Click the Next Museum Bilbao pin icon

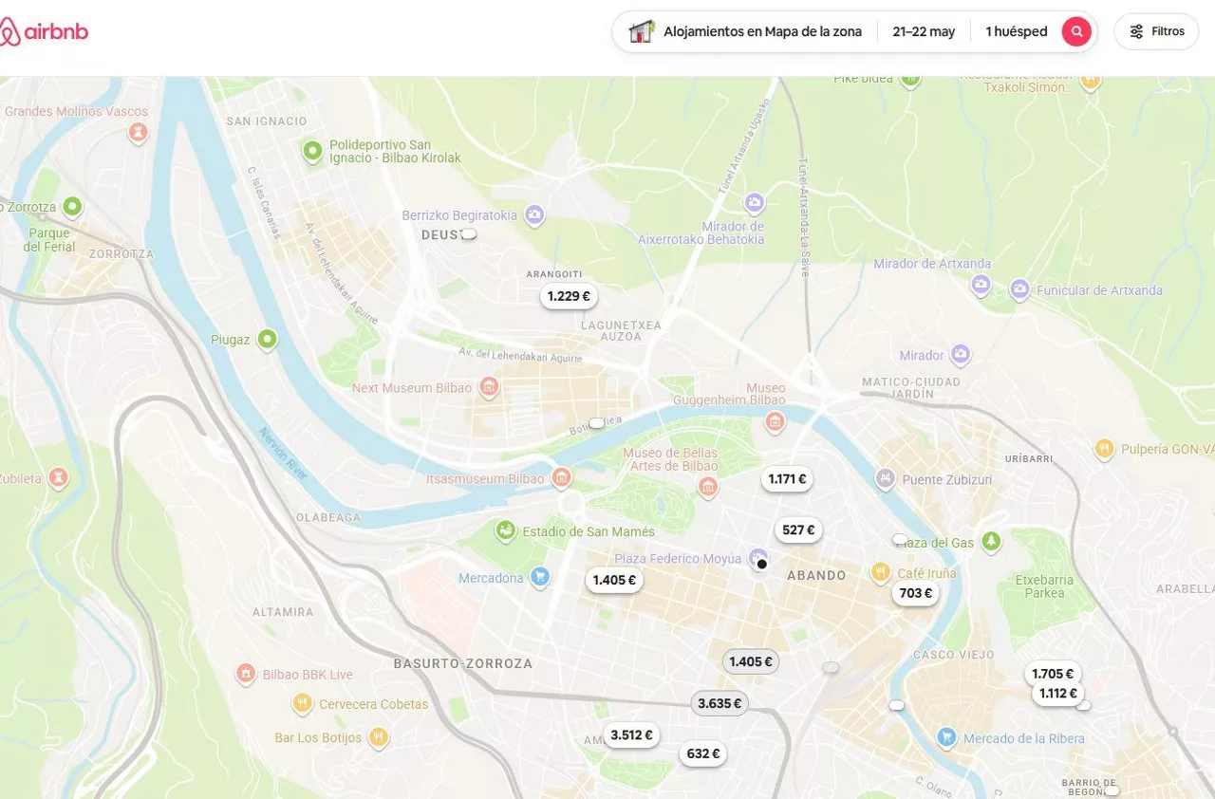pos(489,386)
